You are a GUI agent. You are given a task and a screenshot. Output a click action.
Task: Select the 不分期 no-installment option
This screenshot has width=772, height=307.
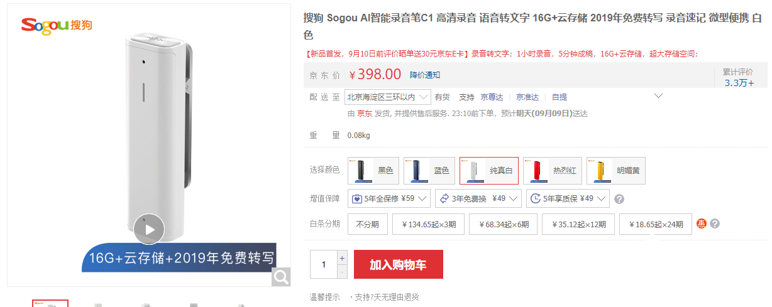(x=367, y=224)
